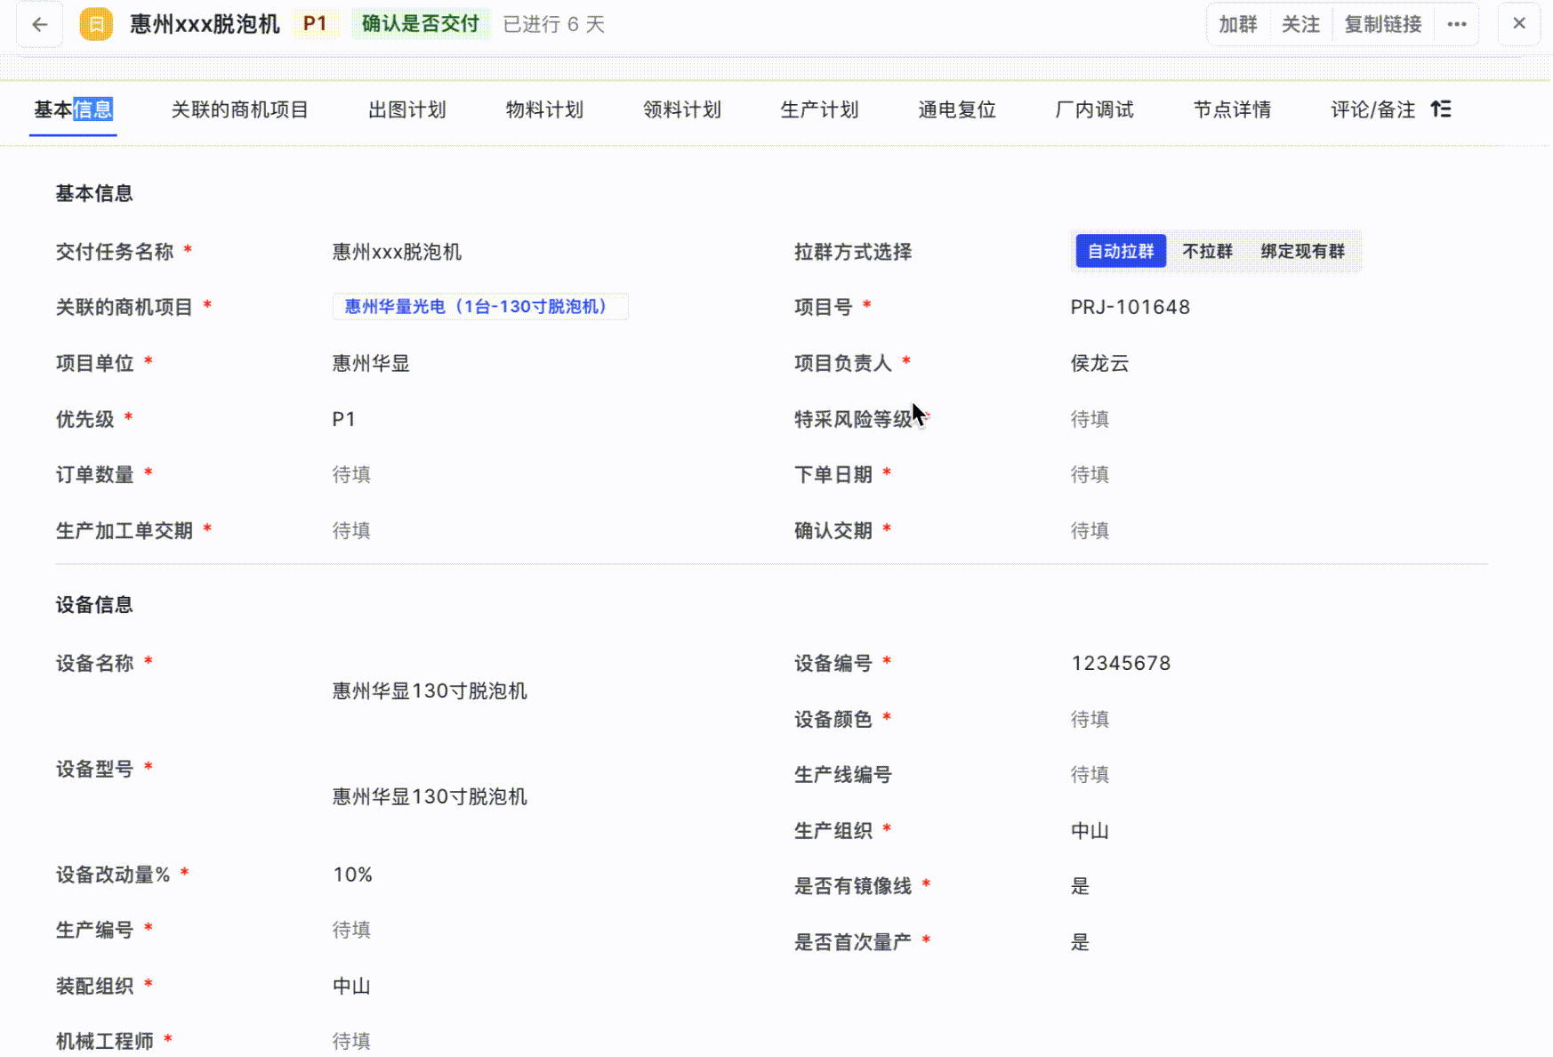Viewport: 1553px width, 1057px height.
Task: Click the 订单数量 empty value field
Action: pyautogui.click(x=351, y=475)
